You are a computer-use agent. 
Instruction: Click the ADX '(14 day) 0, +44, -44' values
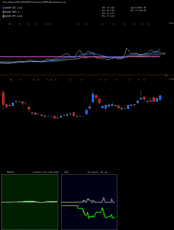(x=97, y=172)
